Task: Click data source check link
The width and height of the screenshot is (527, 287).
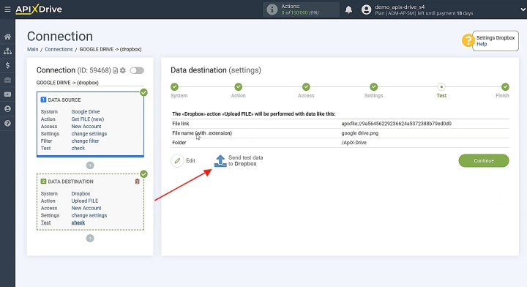Action: pyautogui.click(x=78, y=148)
